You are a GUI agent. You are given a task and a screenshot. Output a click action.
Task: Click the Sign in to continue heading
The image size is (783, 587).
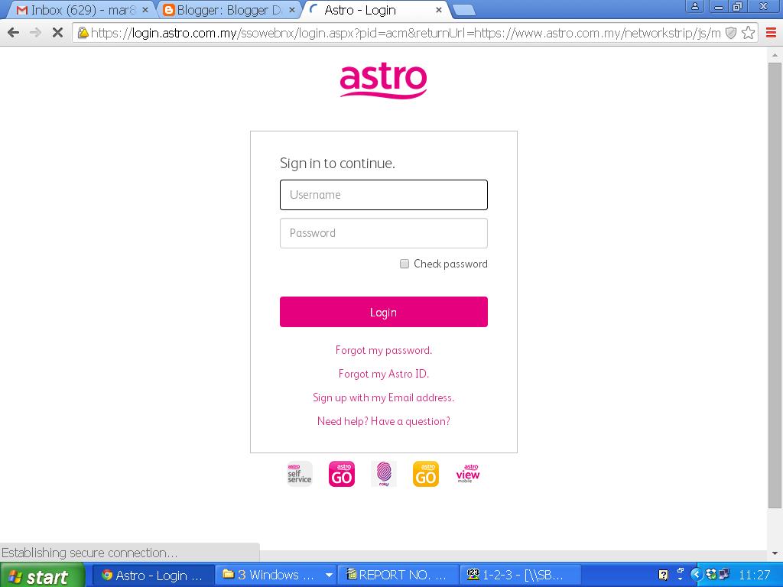click(x=337, y=164)
